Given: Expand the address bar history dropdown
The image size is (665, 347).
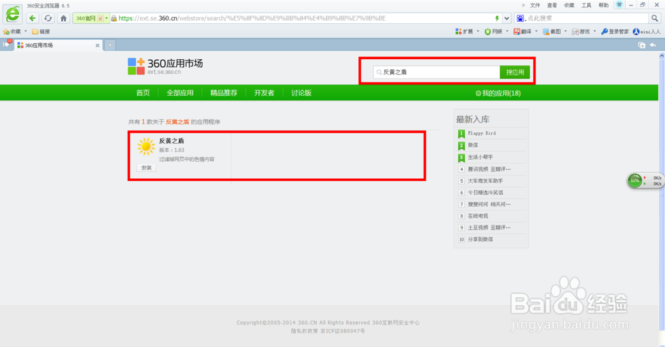Looking at the screenshot, I should click(506, 18).
